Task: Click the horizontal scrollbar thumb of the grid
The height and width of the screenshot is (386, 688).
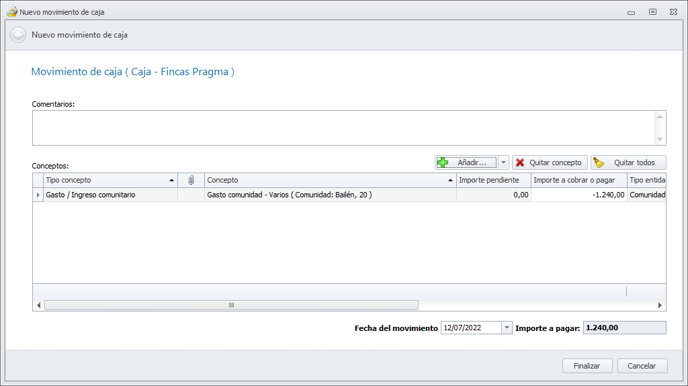Action: pyautogui.click(x=231, y=305)
